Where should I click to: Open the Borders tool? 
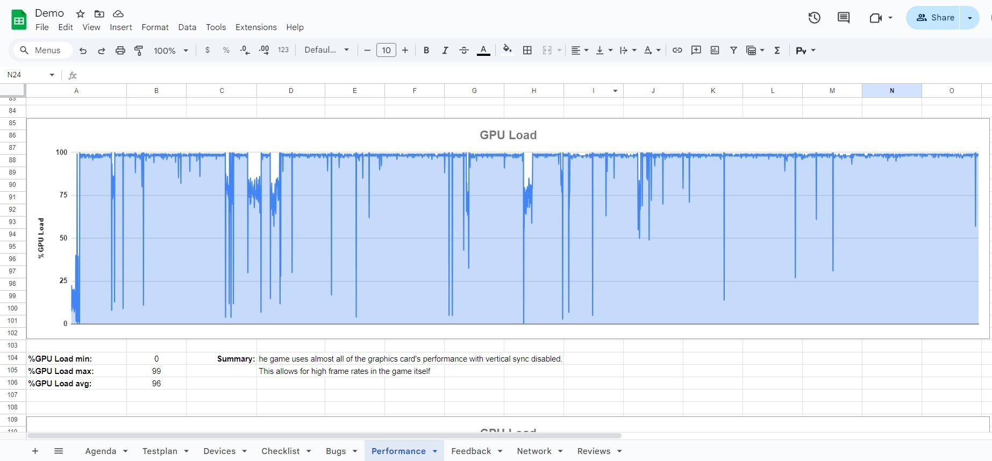pos(527,51)
